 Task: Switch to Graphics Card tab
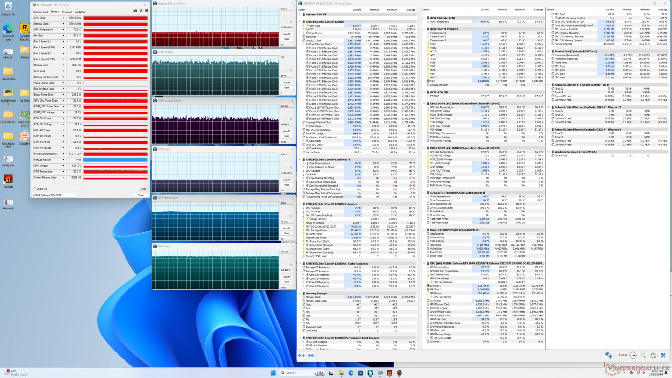[41, 12]
